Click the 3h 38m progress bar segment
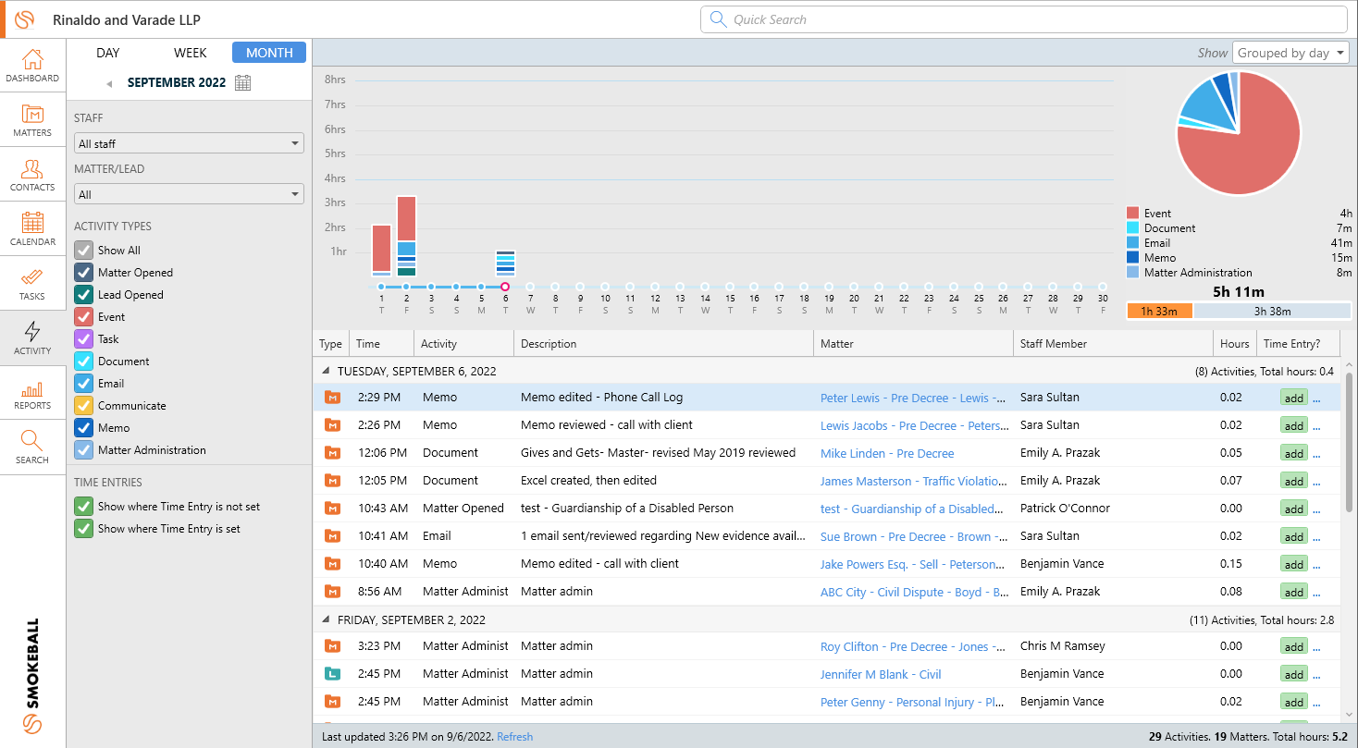This screenshot has height=748, width=1358. [x=1272, y=312]
